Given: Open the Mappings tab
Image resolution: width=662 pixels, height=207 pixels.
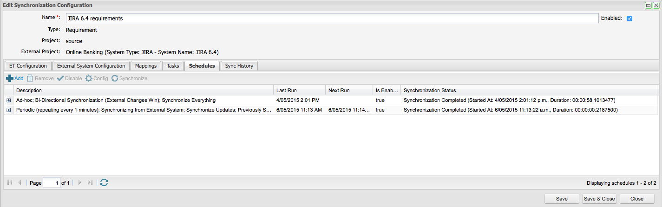Looking at the screenshot, I should click(x=146, y=66).
